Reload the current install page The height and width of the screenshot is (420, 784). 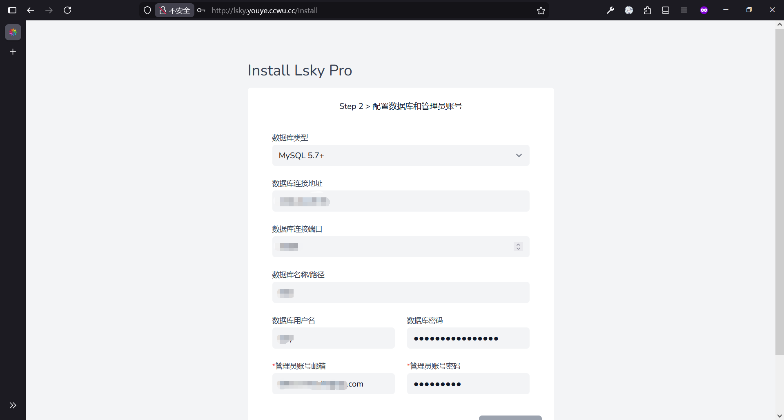click(x=67, y=10)
